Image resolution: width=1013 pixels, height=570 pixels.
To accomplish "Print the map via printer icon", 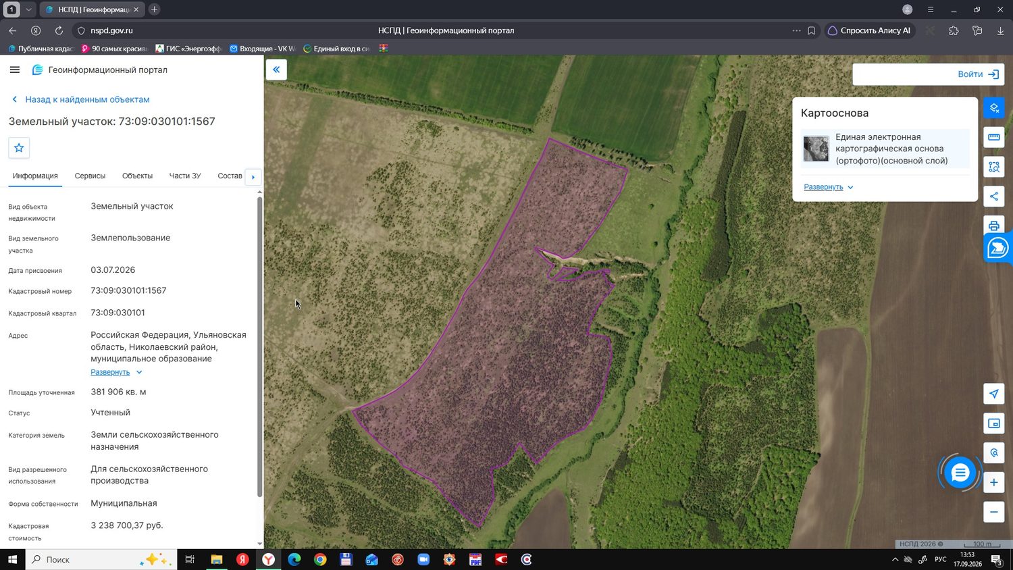I will point(994,226).
